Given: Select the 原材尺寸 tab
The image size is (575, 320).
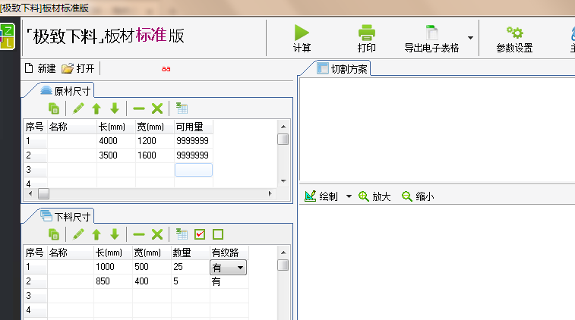Looking at the screenshot, I should point(65,91).
